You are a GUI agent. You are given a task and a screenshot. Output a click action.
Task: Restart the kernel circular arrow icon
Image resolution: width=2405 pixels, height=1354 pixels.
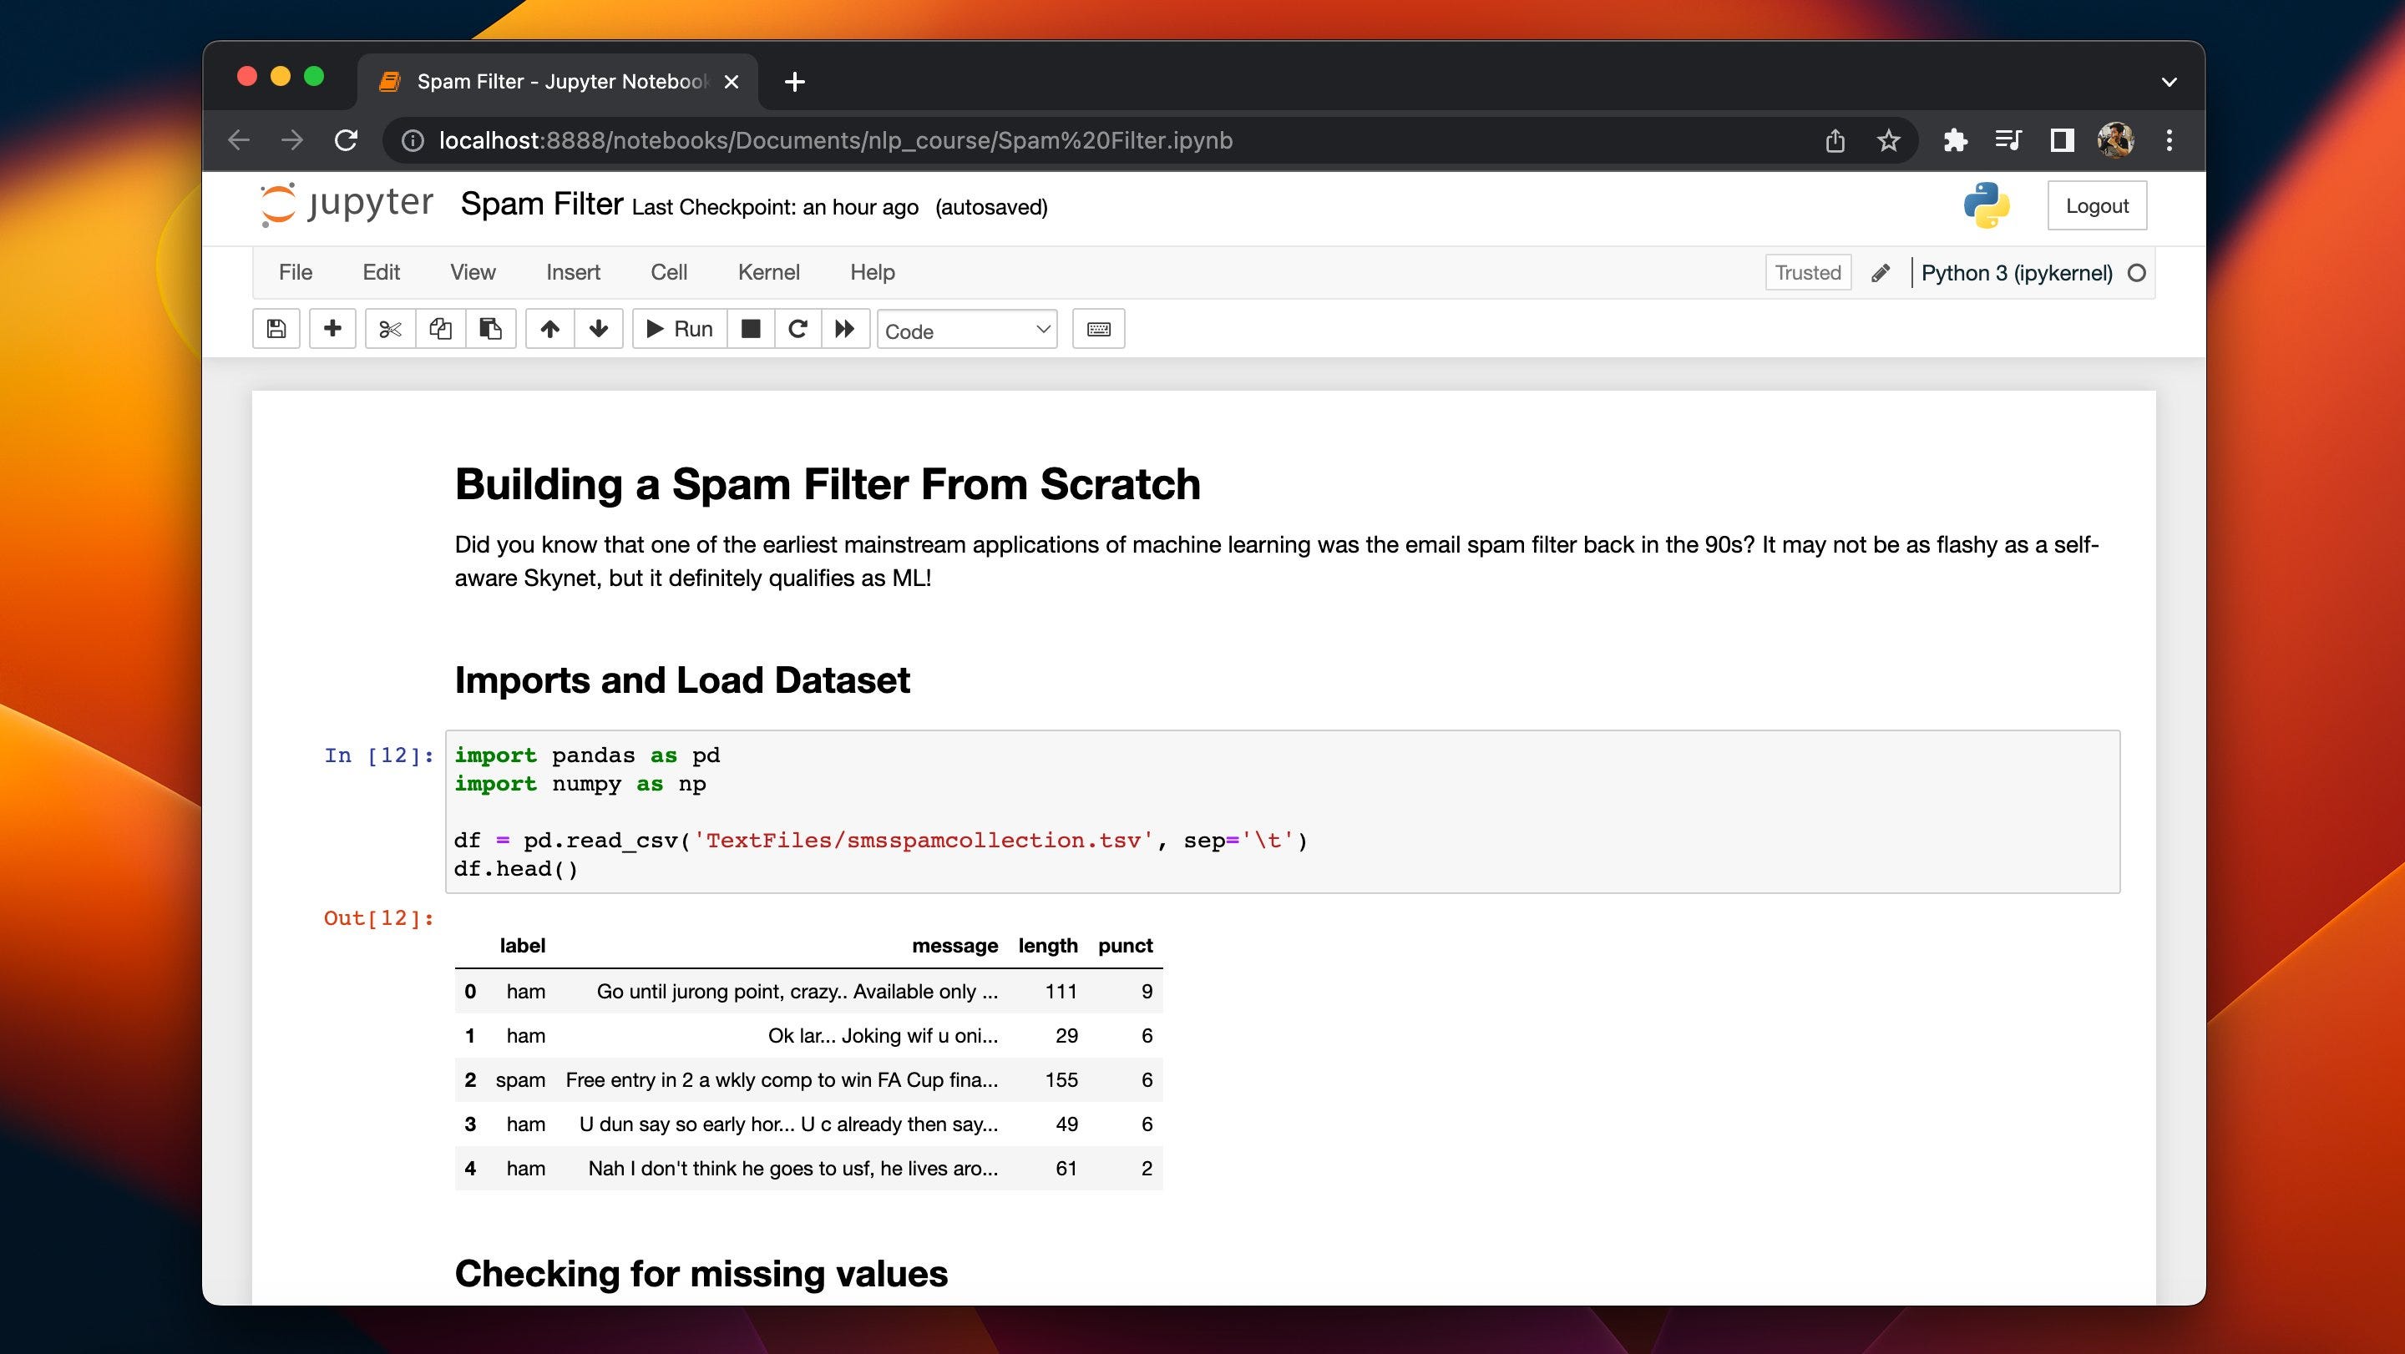pyautogui.click(x=797, y=328)
